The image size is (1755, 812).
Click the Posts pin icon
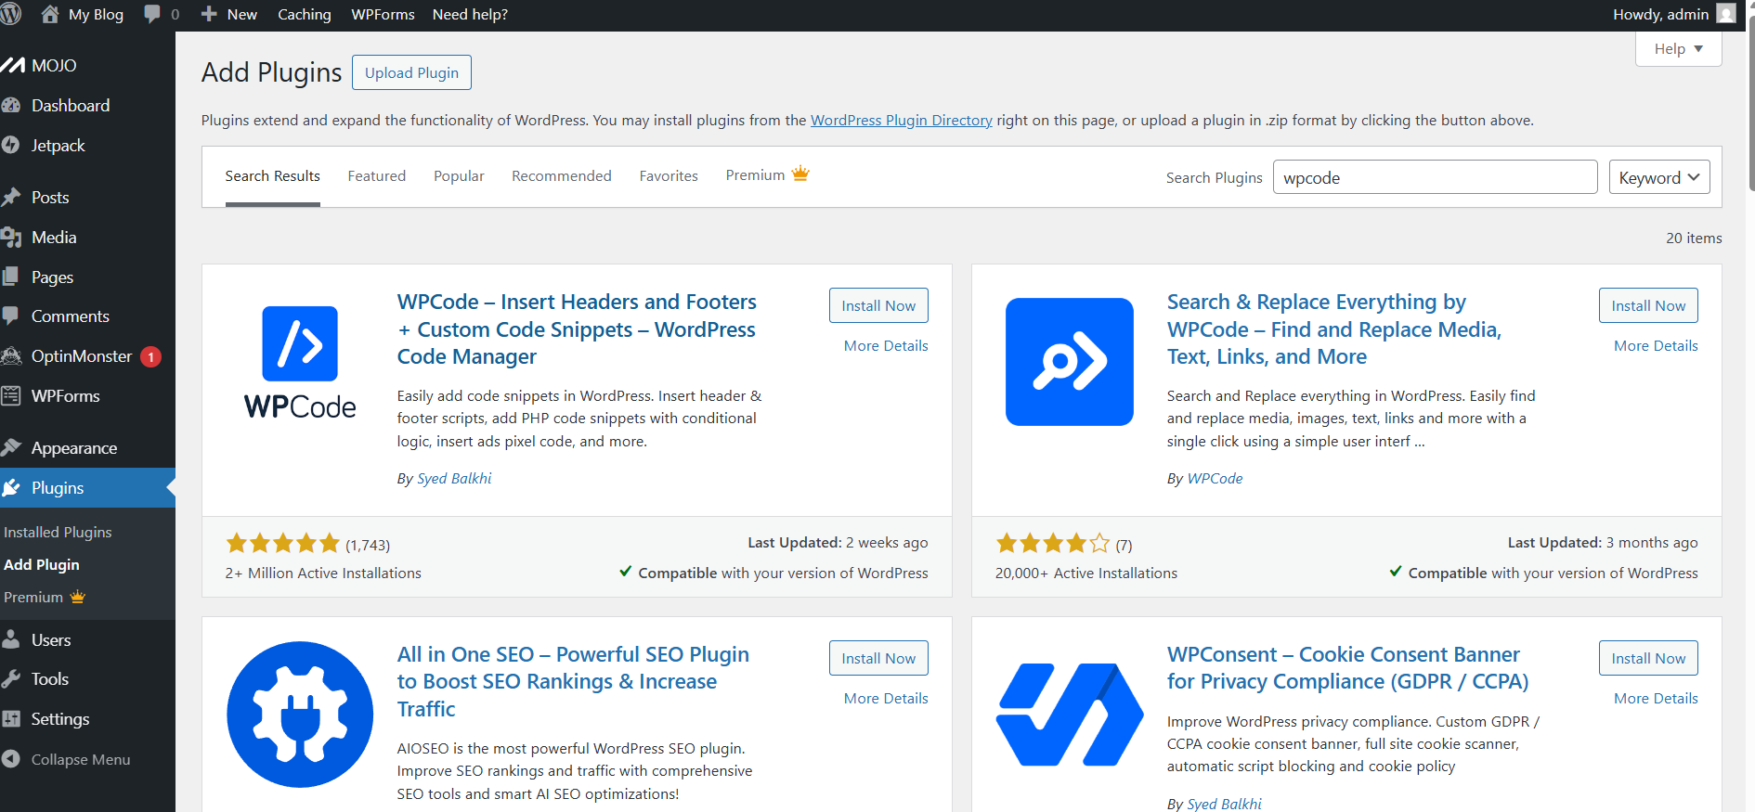click(x=11, y=197)
